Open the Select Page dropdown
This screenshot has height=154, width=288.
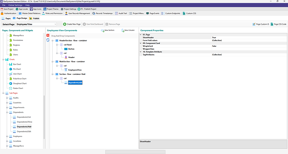[36, 24]
